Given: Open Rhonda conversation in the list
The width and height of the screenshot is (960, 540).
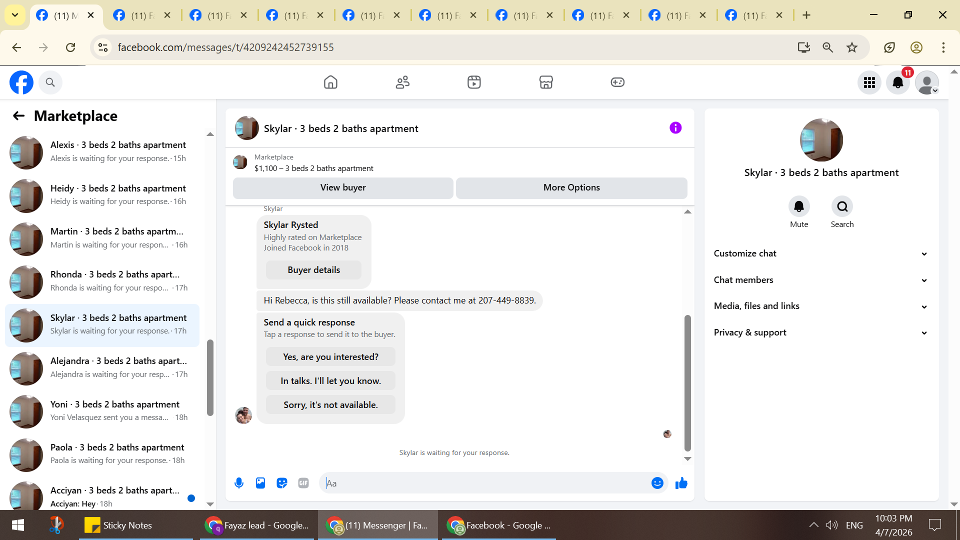Looking at the screenshot, I should pyautogui.click(x=102, y=281).
